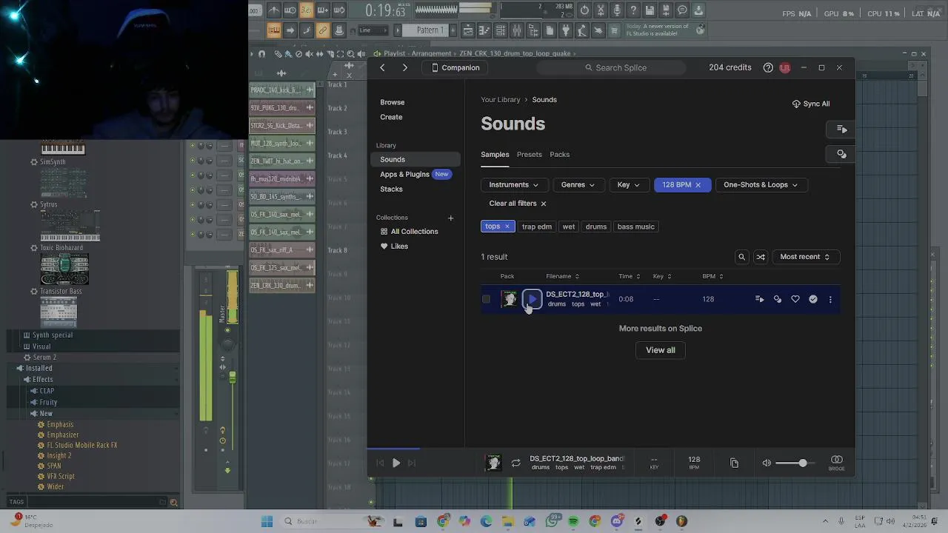Image resolution: width=948 pixels, height=533 pixels.
Task: Adjust the Master mixer fader
Action: coord(233,378)
